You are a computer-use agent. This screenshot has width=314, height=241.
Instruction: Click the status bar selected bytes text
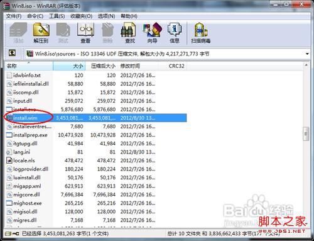[x=65, y=233]
